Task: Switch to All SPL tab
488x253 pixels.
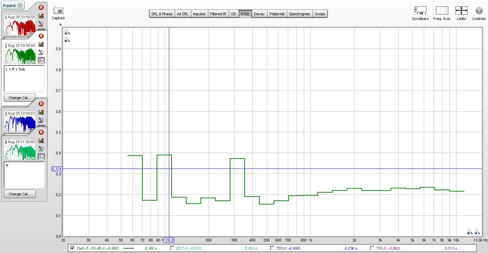Action: click(x=182, y=14)
